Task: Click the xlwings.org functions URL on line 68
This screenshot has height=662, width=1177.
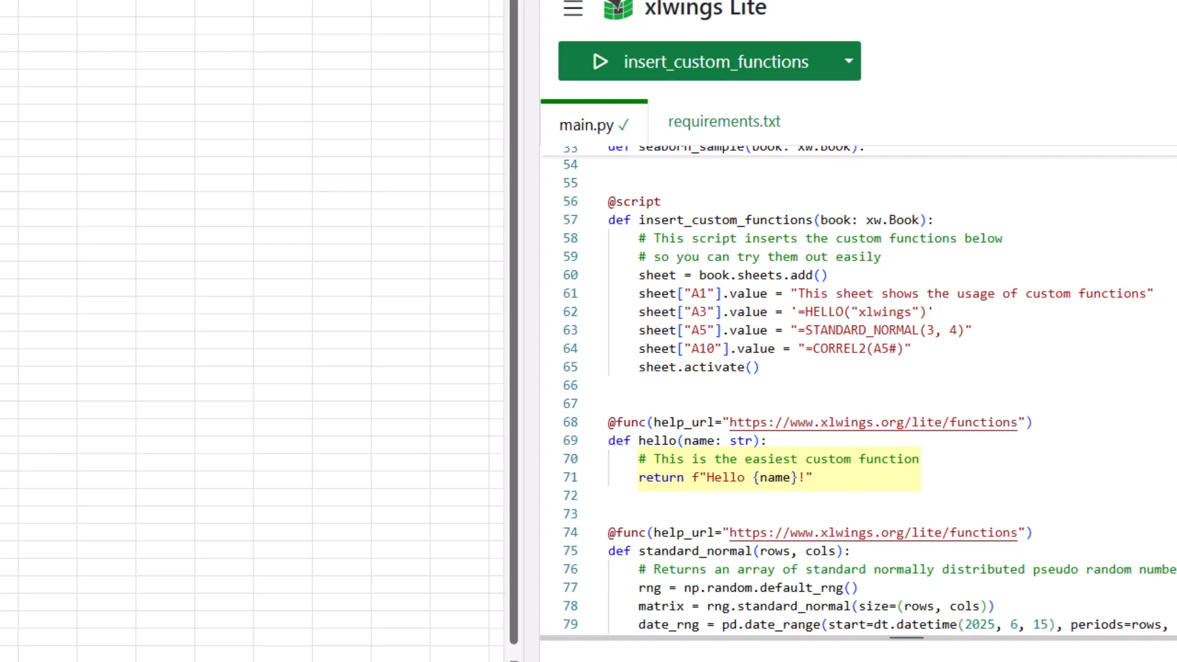Action: [873, 422]
